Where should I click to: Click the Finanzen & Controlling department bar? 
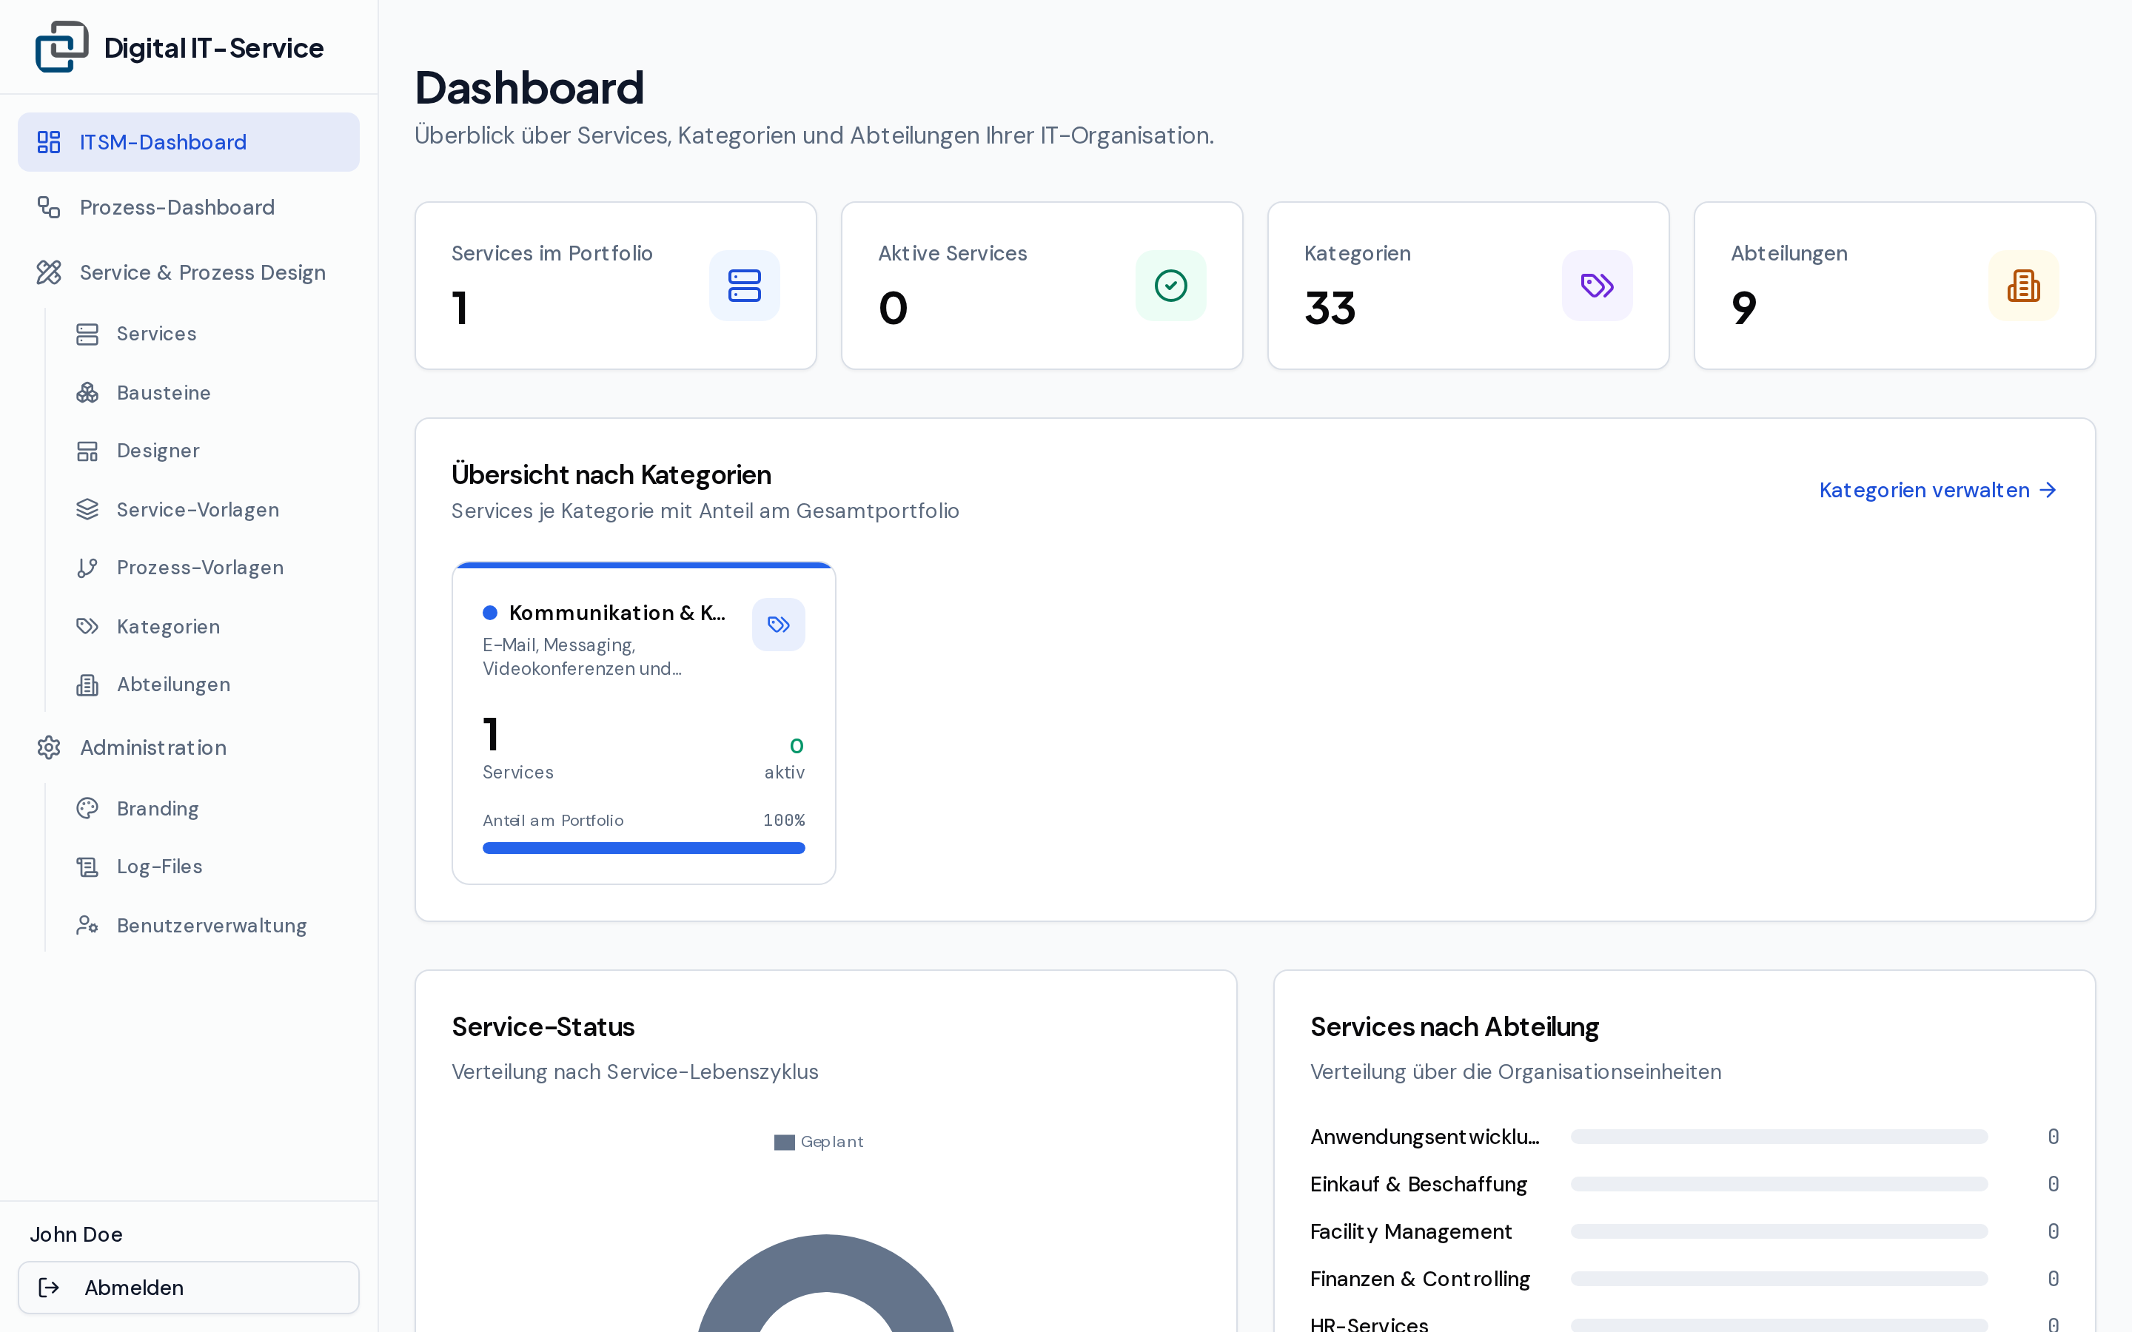pyautogui.click(x=1779, y=1278)
